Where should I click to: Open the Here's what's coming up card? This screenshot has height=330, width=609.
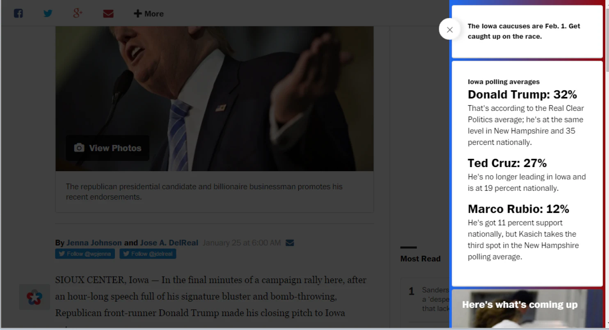[527, 309]
